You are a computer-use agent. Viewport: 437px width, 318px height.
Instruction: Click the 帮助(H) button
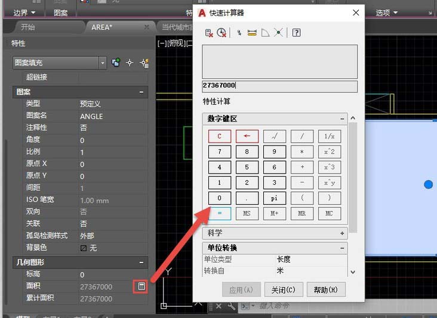point(326,290)
